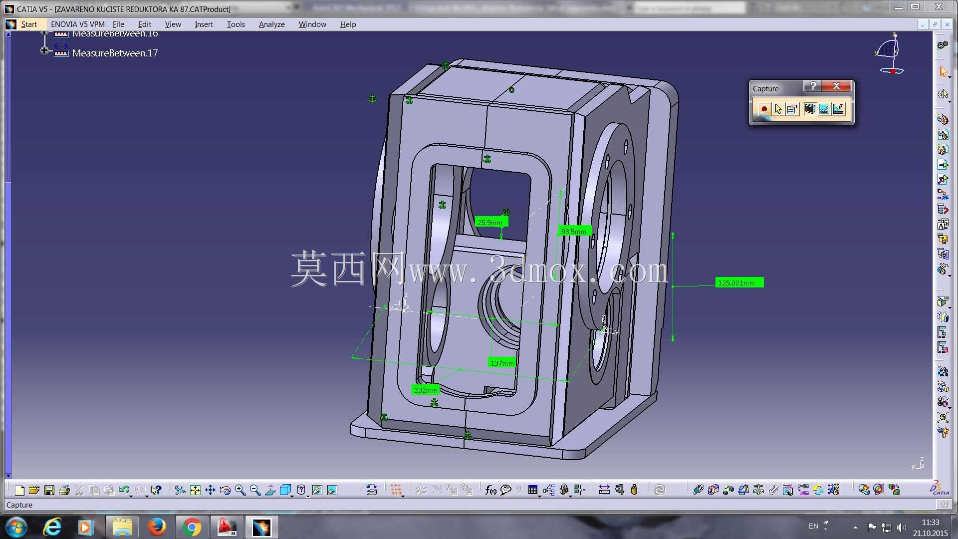Open the Window menu
The width and height of the screenshot is (958, 539).
312,24
